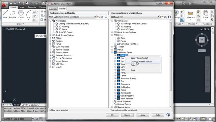Select Object Properties in right tree
Screen dimensions: 216x122
[127, 96]
